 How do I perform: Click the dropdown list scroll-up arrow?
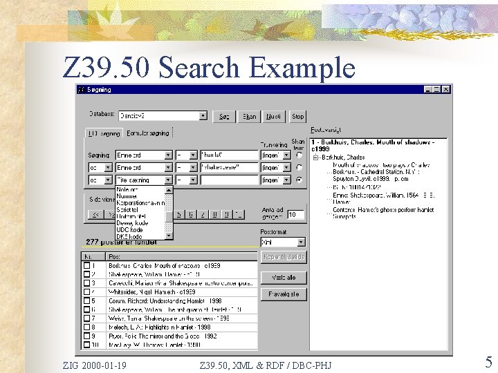pos(169,190)
